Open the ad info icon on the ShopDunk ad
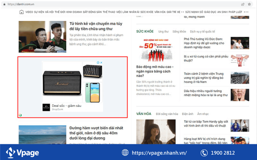Image resolution: width=257 pixels, height=160 pixels. point(98,63)
